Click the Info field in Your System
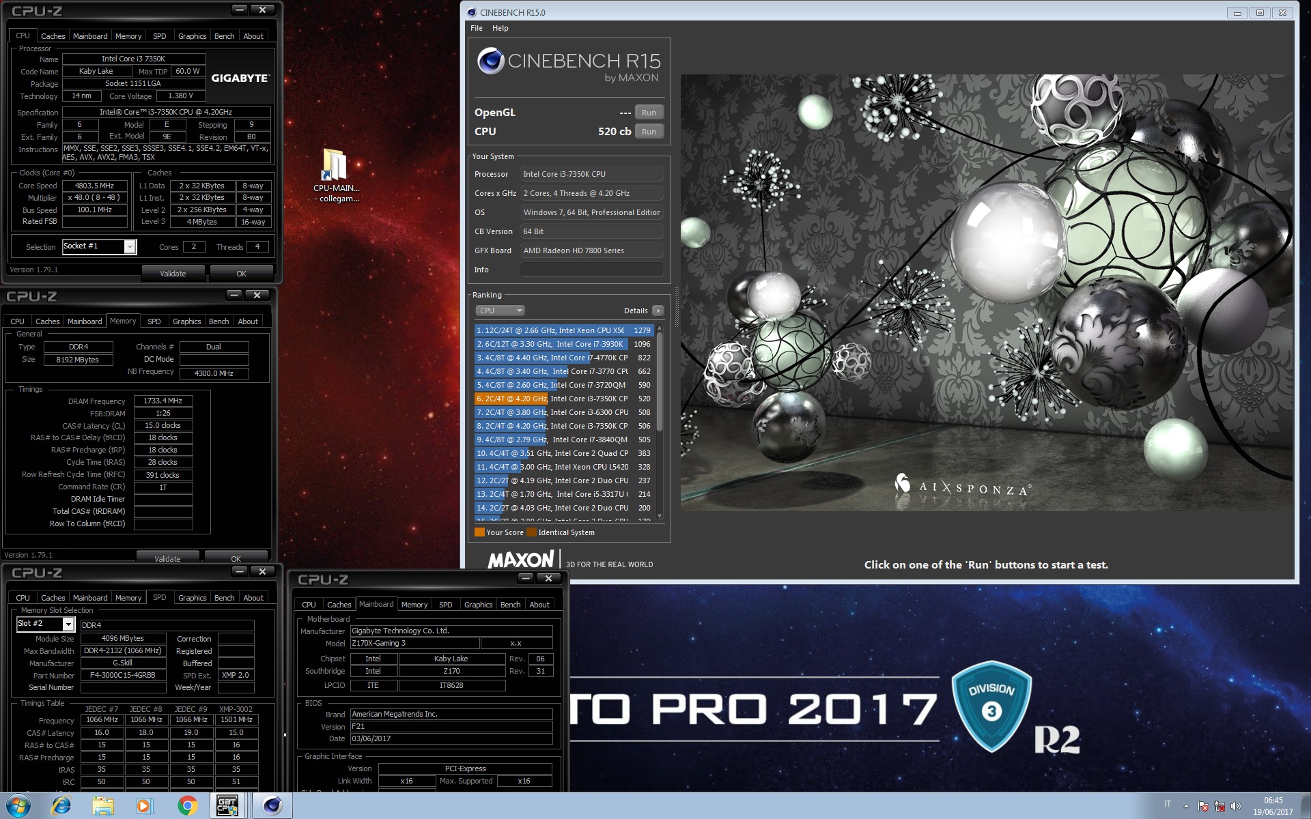Image resolution: width=1311 pixels, height=819 pixels. coord(592,270)
